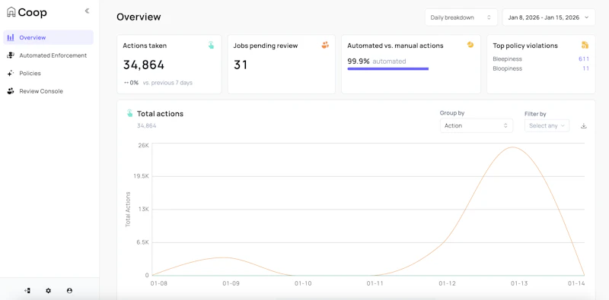Click the Jobs pending review title

[266, 46]
